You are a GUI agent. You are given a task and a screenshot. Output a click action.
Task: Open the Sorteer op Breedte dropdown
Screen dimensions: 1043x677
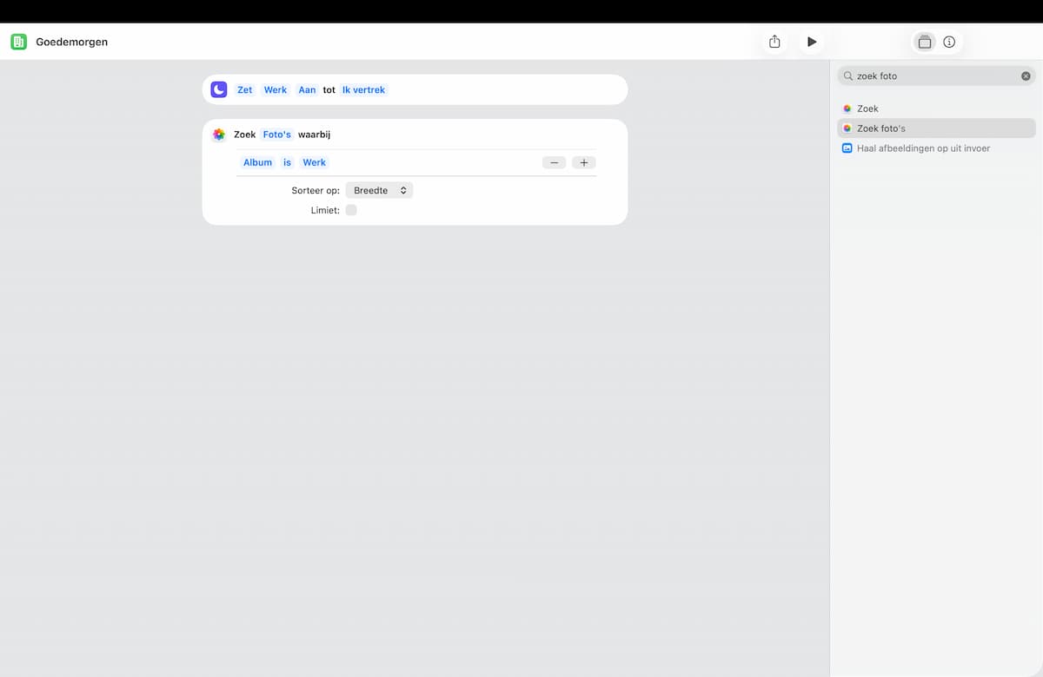click(379, 190)
